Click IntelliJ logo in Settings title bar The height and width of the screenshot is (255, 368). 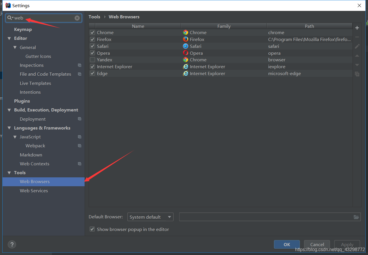pyautogui.click(x=8, y=5)
